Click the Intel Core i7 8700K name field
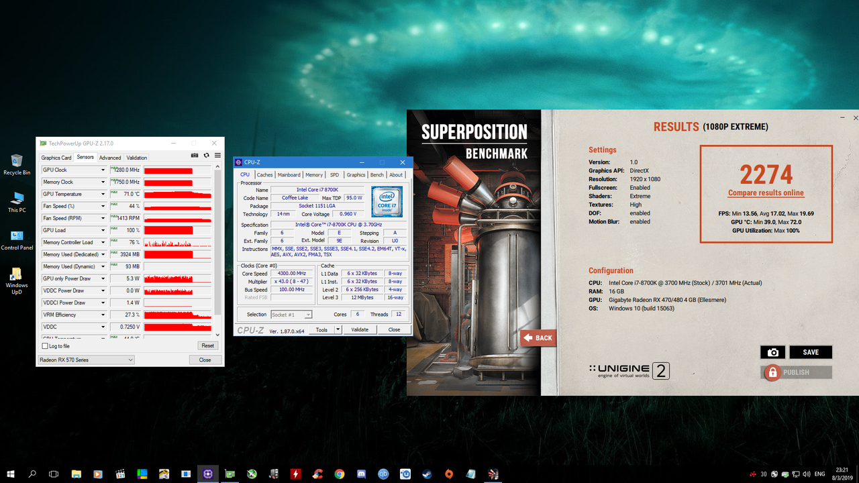Image resolution: width=859 pixels, height=483 pixels. [x=317, y=190]
